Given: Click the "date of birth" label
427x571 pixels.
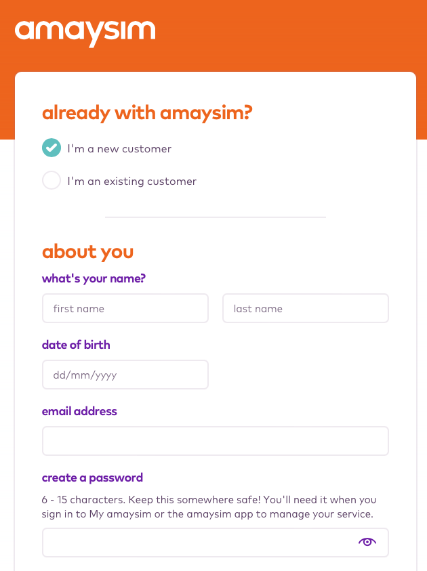Looking at the screenshot, I should point(76,345).
